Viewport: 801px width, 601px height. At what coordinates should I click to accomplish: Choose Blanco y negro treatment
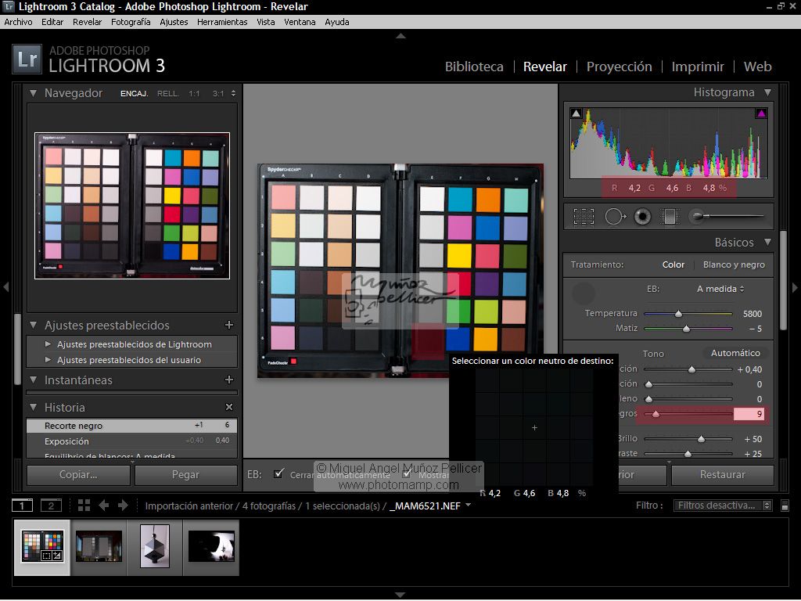click(734, 265)
